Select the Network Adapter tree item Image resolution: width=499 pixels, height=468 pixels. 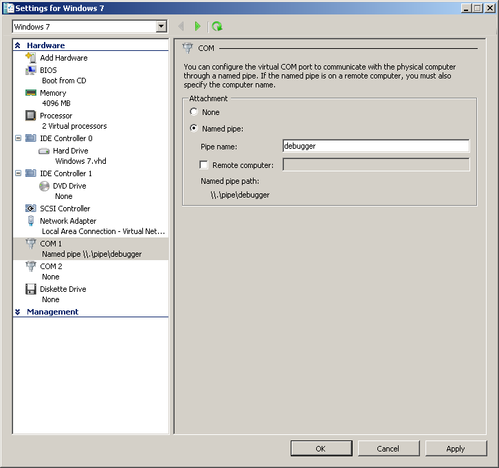point(68,221)
